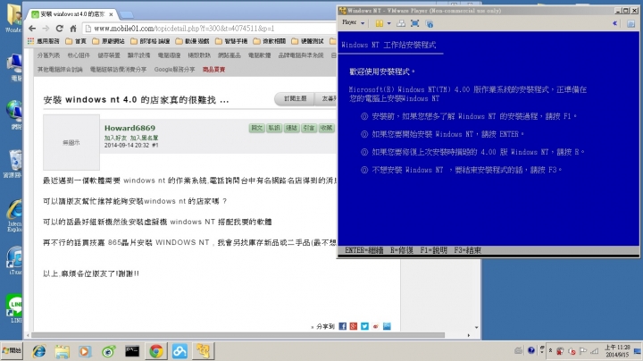Open the Apps (應用服務) bookmark shortcut
Image resolution: width=643 pixels, height=361 pixels.
point(43,41)
